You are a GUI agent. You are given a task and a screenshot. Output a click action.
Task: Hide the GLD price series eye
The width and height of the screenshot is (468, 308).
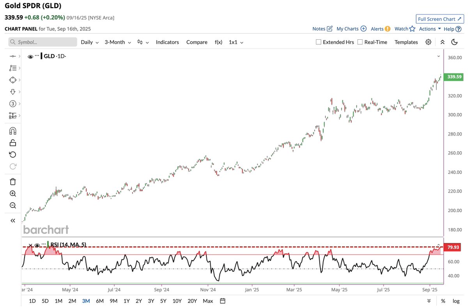(x=30, y=56)
